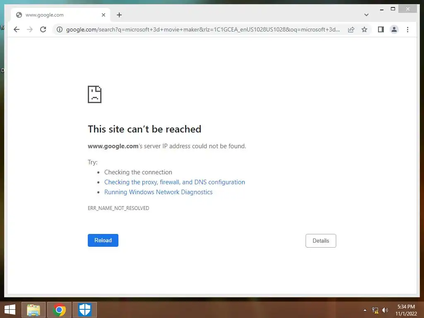Open proxy, firewall, and DNS configuration link
Image resolution: width=424 pixels, height=318 pixels.
tap(174, 182)
